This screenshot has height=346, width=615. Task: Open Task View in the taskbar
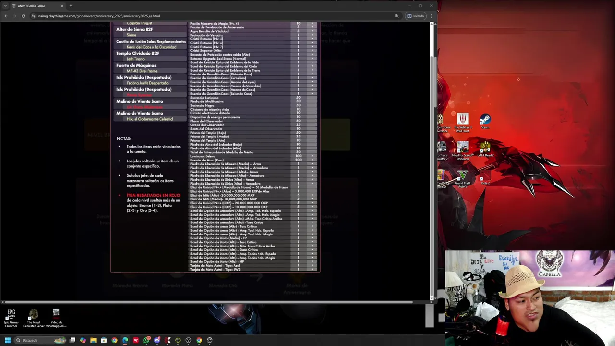[x=72, y=340]
